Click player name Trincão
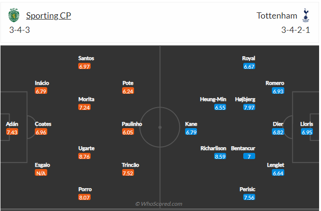 coord(130,165)
